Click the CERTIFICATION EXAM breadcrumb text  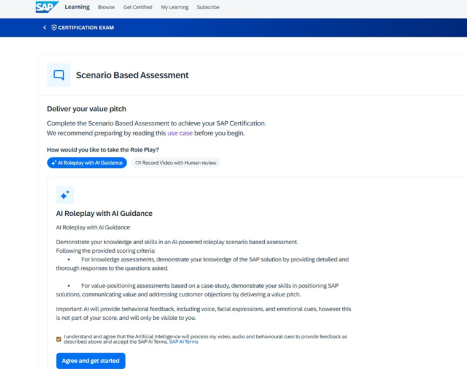pyautogui.click(x=86, y=28)
